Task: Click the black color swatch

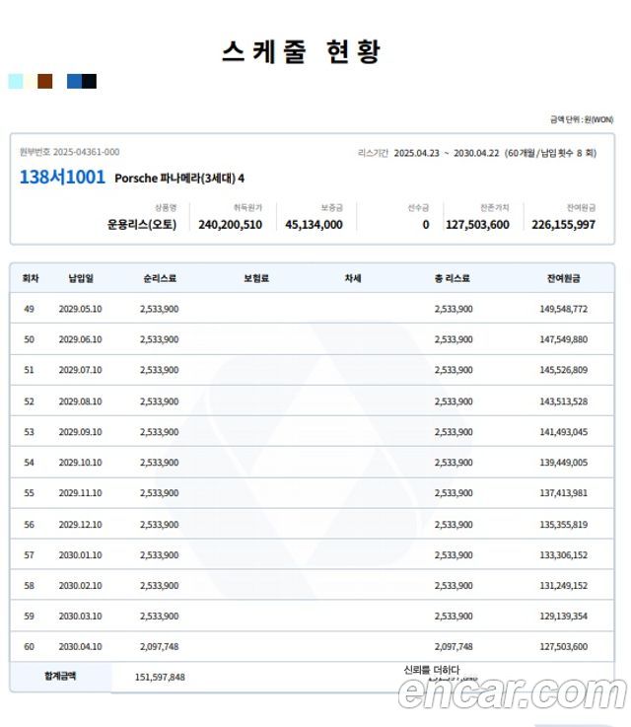Action: pyautogui.click(x=90, y=82)
